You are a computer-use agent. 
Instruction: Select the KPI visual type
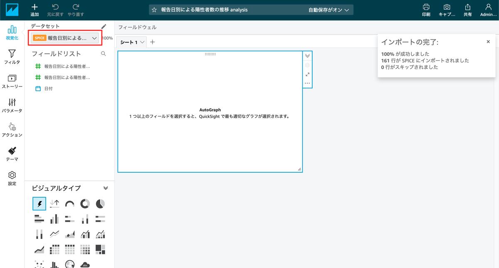pyautogui.click(x=54, y=203)
